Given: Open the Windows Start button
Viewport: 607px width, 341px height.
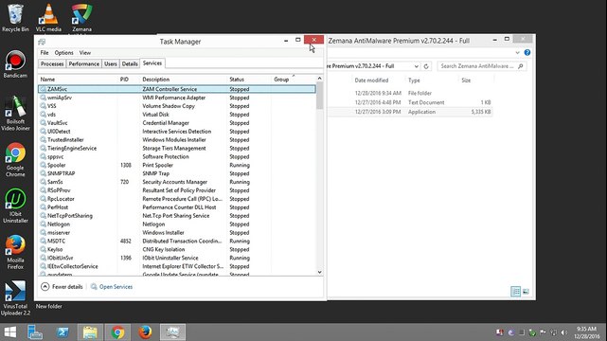Looking at the screenshot, I should tap(10, 332).
